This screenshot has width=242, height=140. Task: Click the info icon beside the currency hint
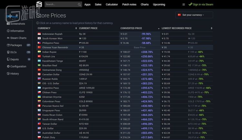click(38, 23)
